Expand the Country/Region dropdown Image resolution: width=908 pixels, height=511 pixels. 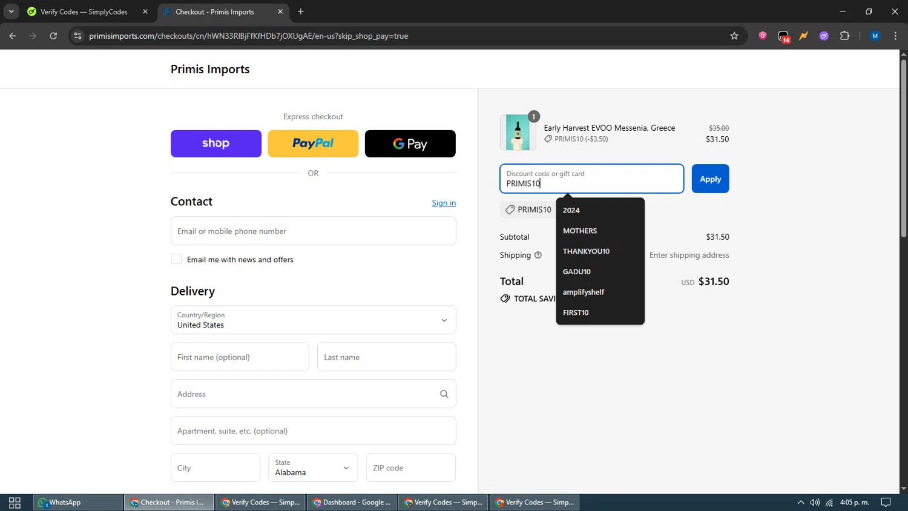coord(313,320)
